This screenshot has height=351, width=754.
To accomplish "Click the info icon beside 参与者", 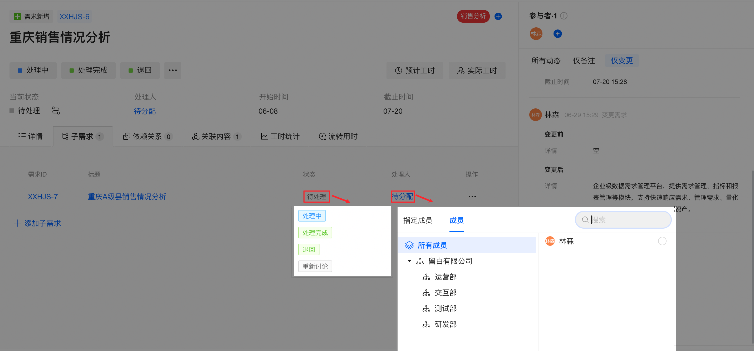I will 564,16.
